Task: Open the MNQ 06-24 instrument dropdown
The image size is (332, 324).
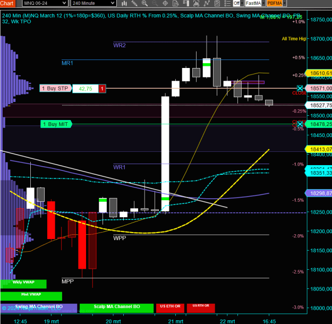Action: point(45,3)
